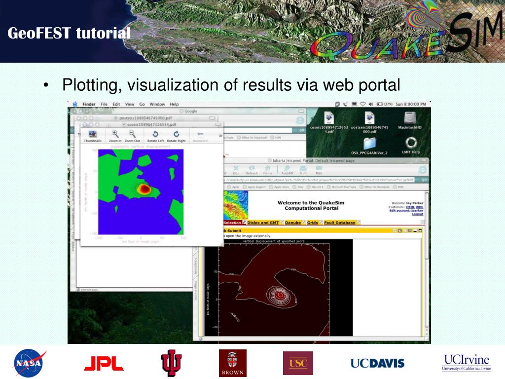
Task: Open the Apple Support favorites bookmark
Action: tap(255, 187)
